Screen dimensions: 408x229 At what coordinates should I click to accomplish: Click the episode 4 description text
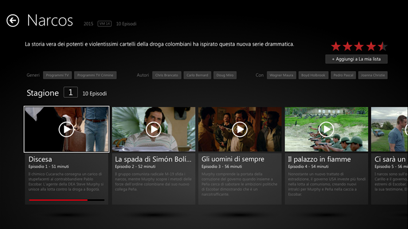coord(327,184)
